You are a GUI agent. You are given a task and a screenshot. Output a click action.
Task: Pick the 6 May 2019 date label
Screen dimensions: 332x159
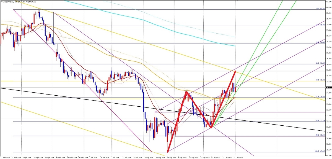(x=60, y=158)
